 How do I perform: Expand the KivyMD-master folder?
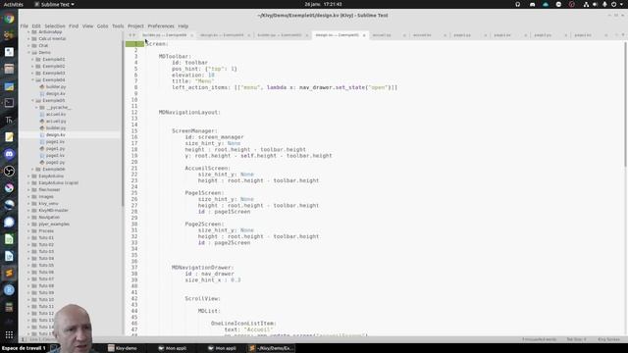click(x=28, y=210)
